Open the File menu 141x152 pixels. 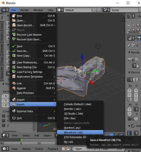pyautogui.click(x=14, y=10)
